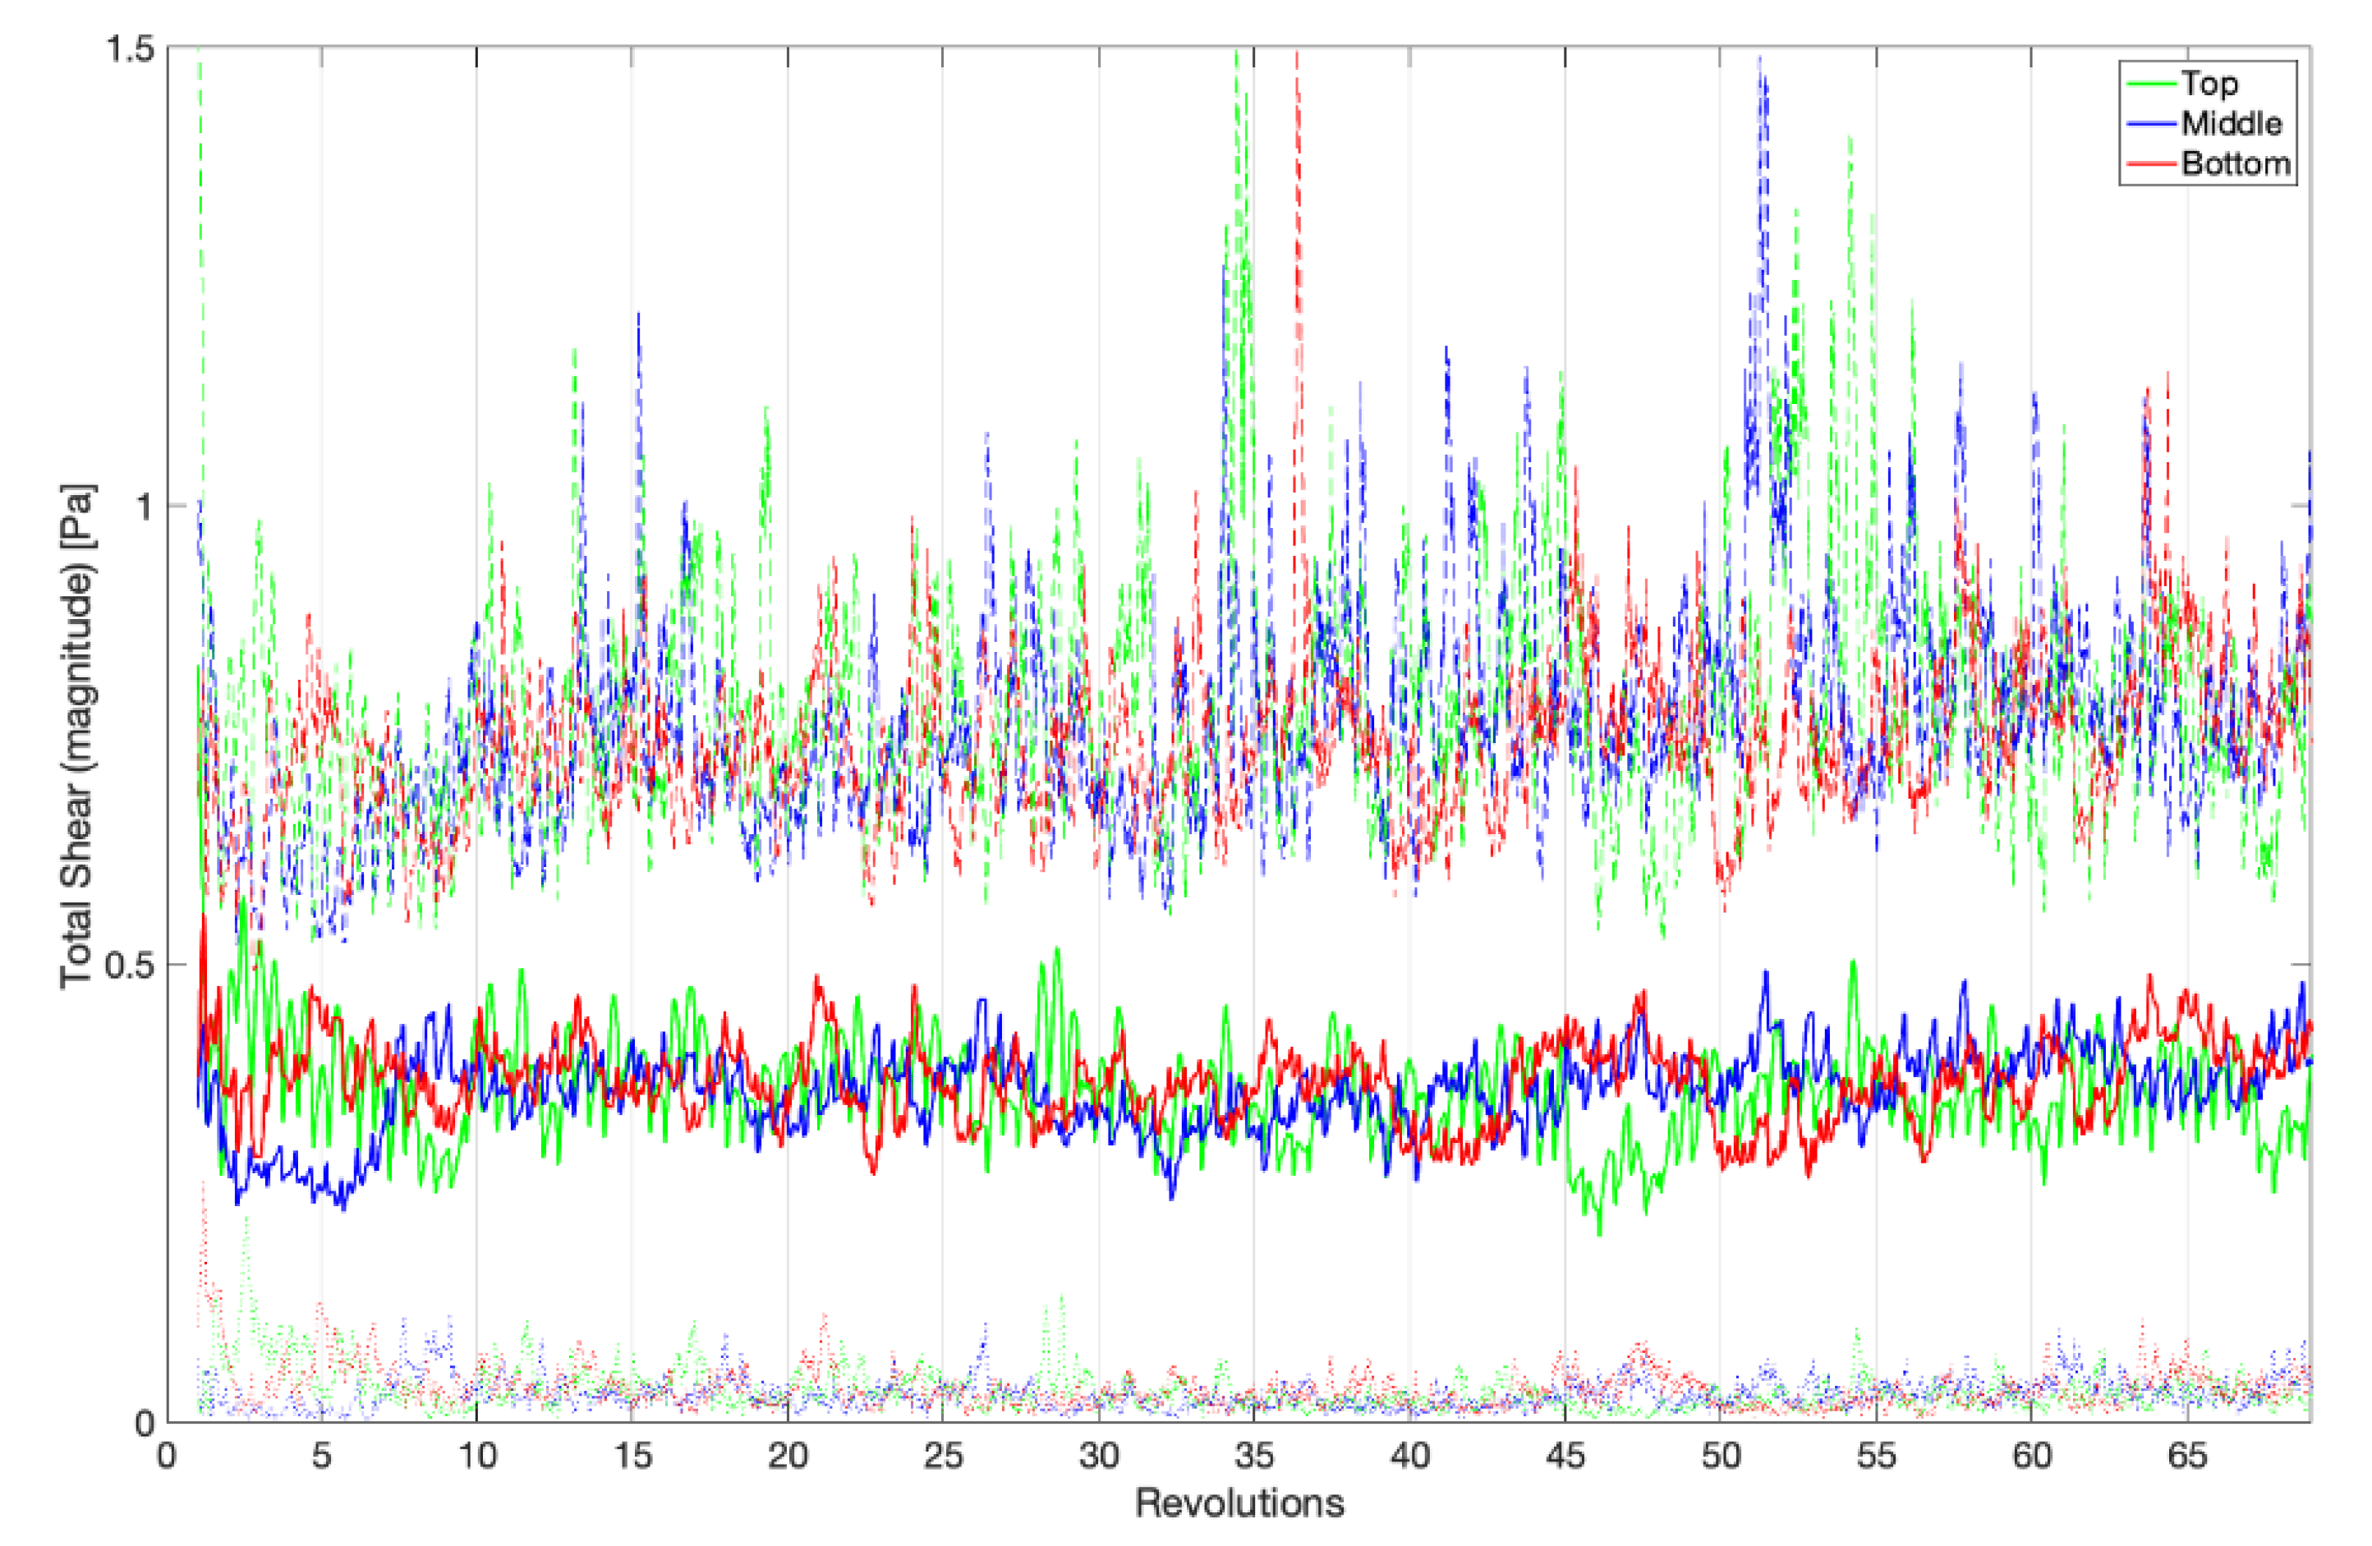Click the Middle legend entry label
The image size is (2372, 1546).
2231,125
